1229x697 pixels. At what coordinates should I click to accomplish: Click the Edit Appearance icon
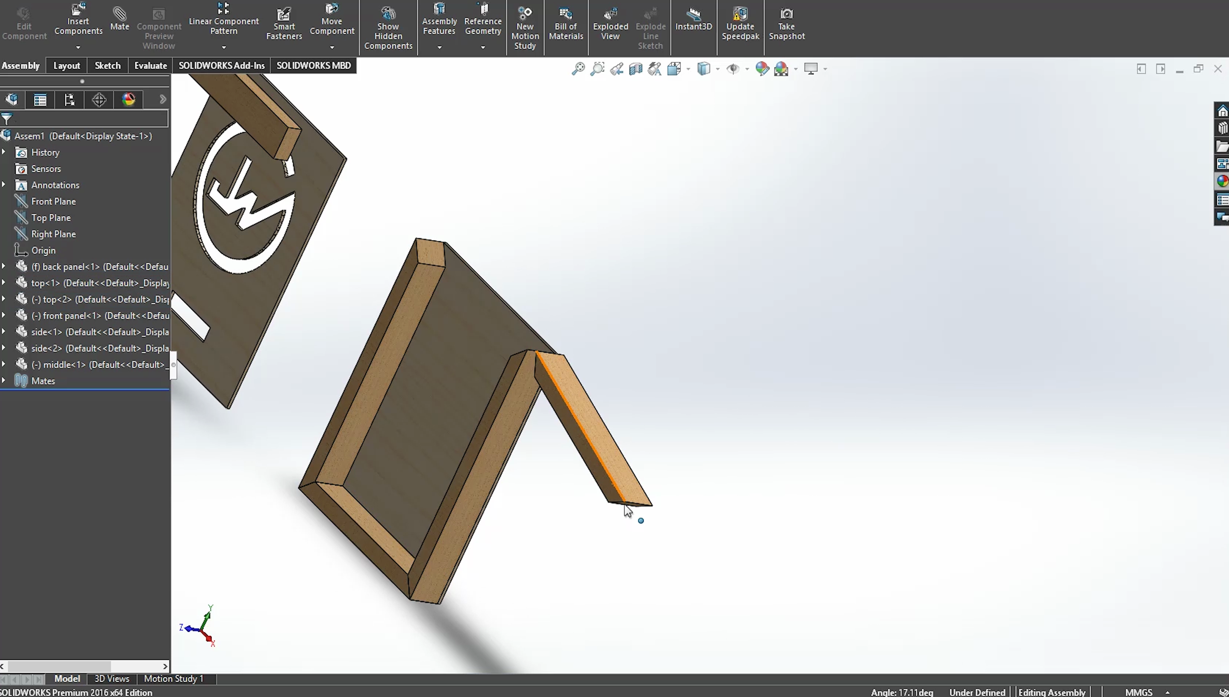click(762, 69)
